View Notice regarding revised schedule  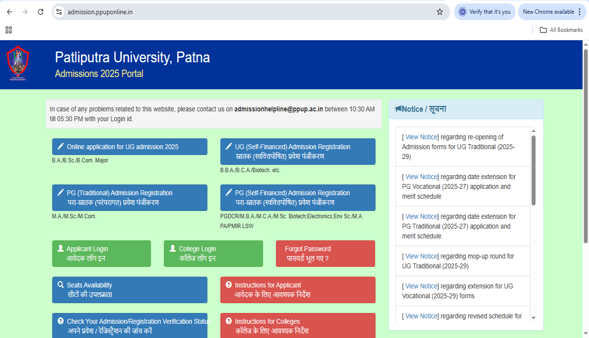421,316
